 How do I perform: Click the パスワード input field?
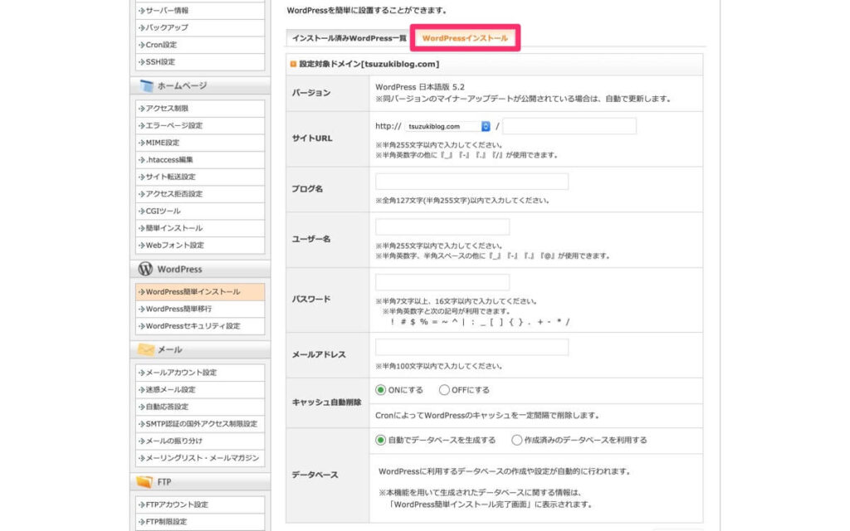coord(442,282)
